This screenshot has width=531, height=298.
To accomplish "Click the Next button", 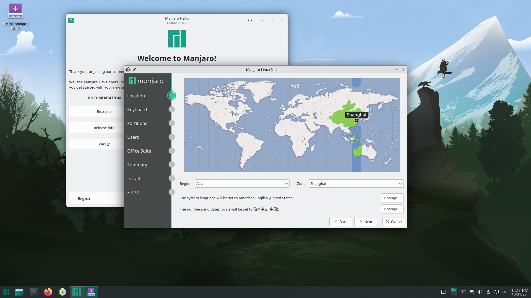I will (365, 222).
